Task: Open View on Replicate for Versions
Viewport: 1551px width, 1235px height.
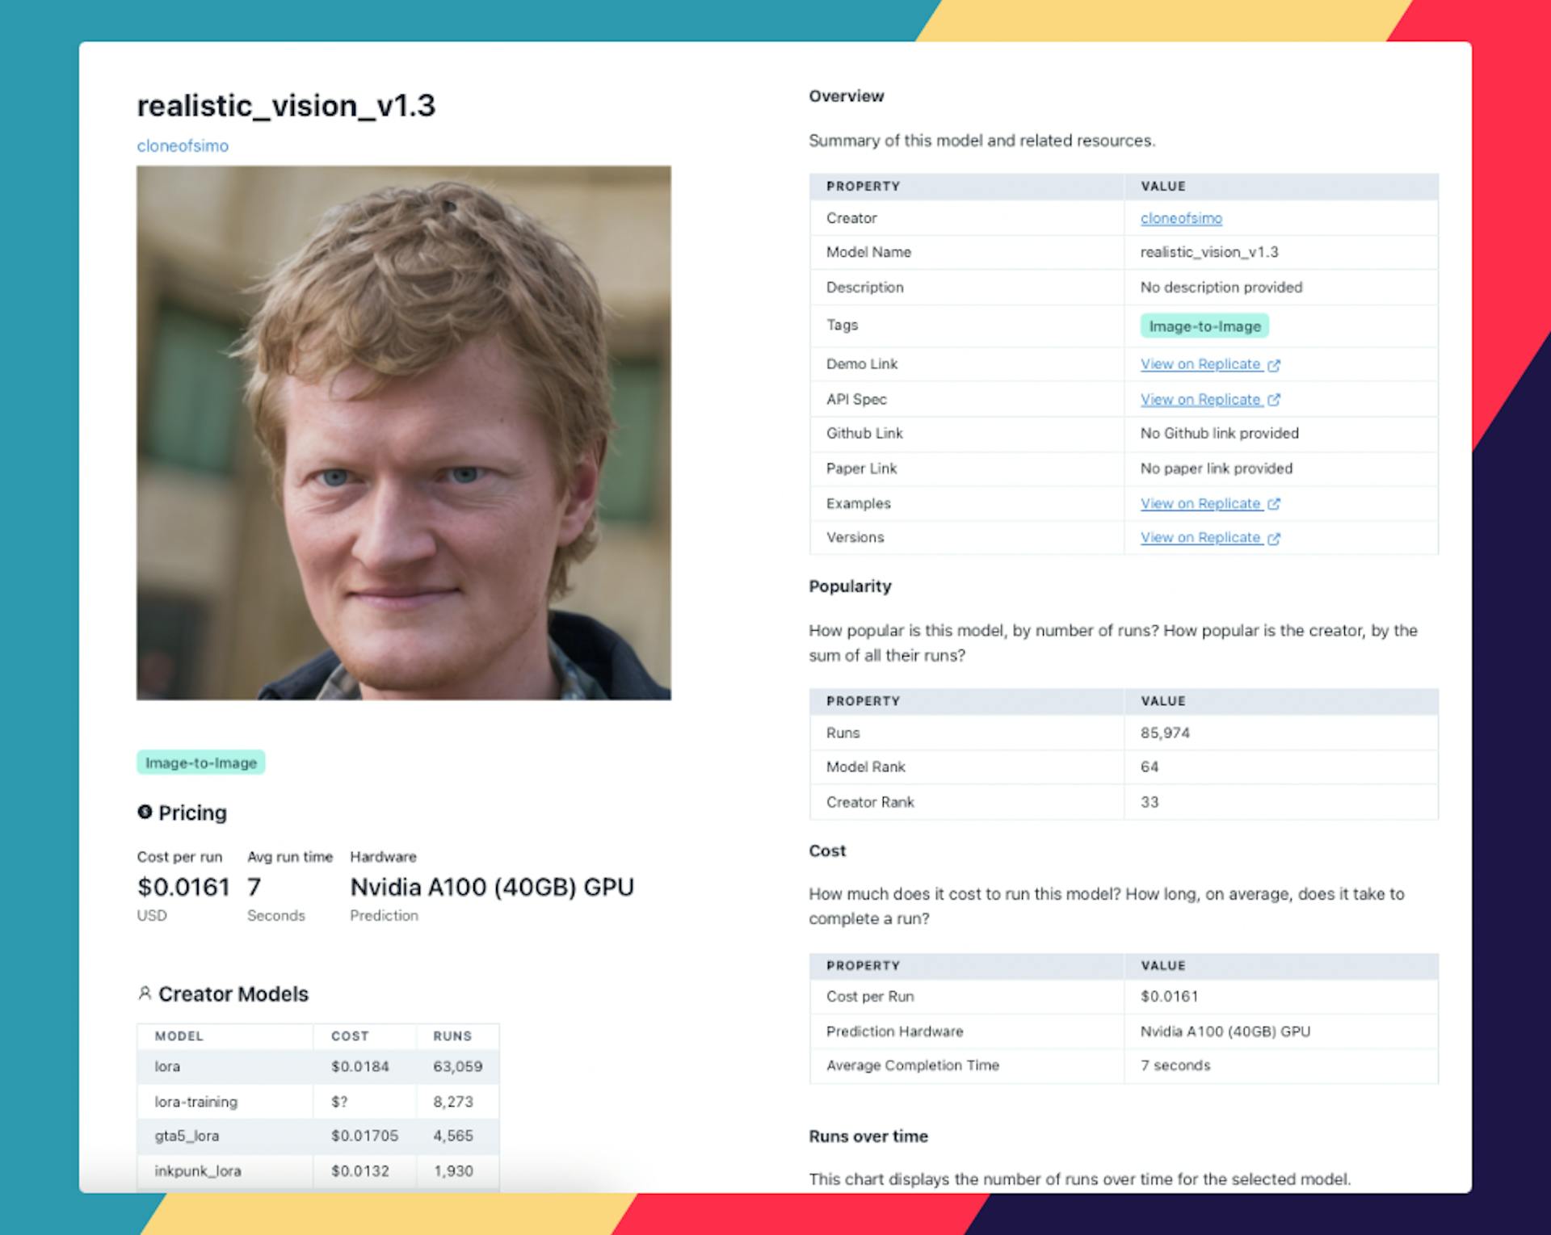Action: point(1200,538)
